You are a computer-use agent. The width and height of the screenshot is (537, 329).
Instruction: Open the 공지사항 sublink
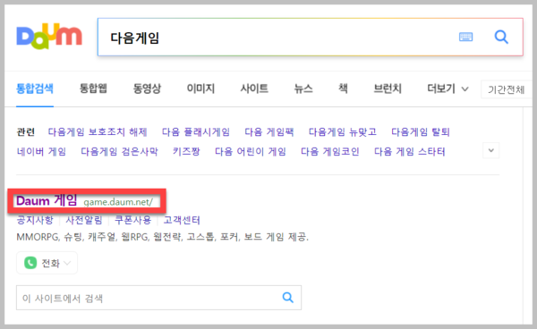(35, 220)
